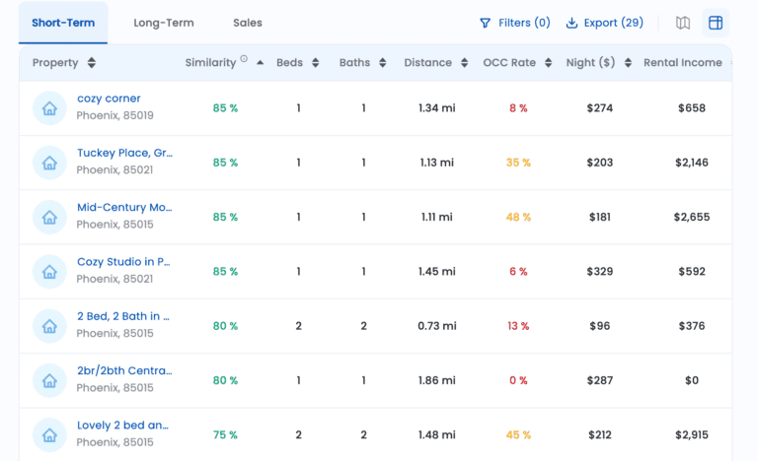Sort table by Beds column
The width and height of the screenshot is (758, 461).
(316, 63)
